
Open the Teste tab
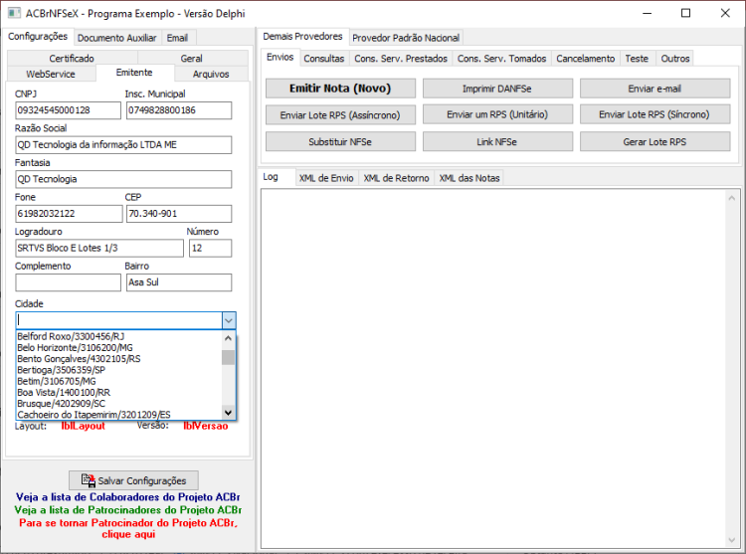coord(637,59)
